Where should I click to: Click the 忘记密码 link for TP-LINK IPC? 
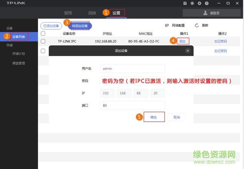(x=221, y=41)
